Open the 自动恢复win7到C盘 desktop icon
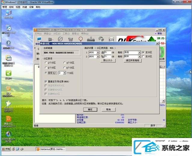192x156 pixels. [8, 137]
